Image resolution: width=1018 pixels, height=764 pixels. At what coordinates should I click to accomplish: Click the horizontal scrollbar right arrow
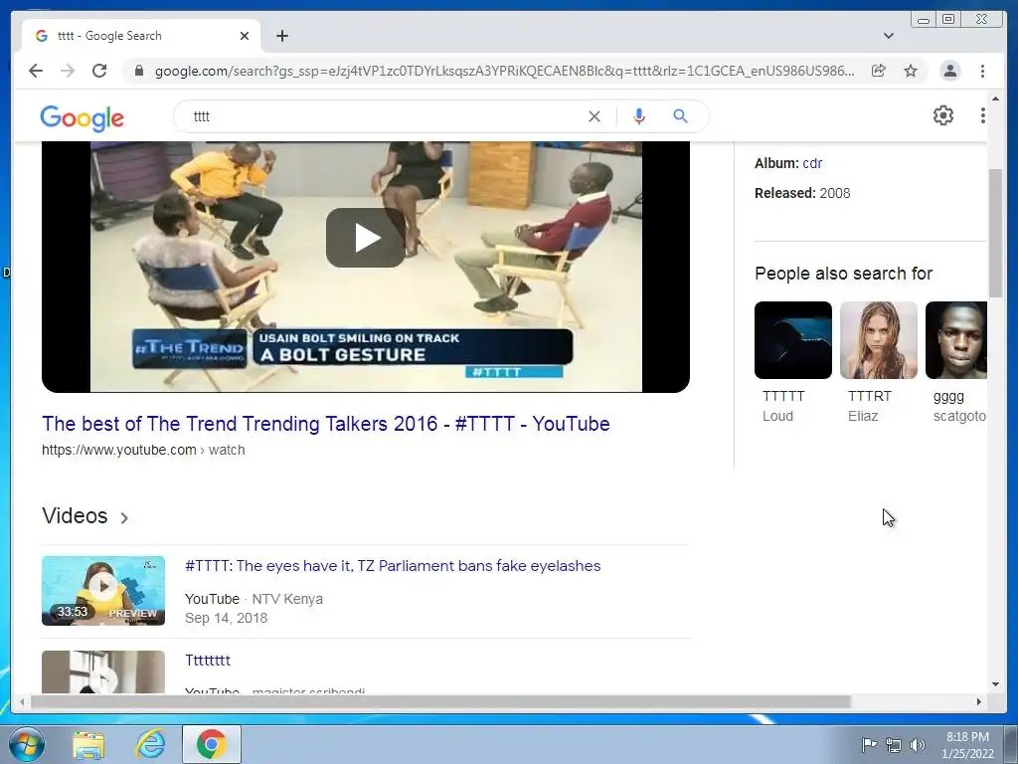pos(979,701)
